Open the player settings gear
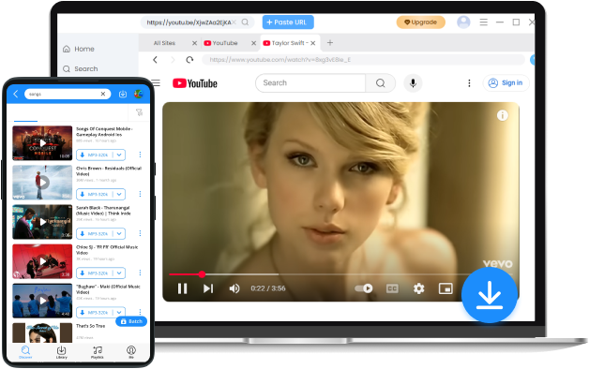Screen dimensions: 589x369 click(419, 288)
